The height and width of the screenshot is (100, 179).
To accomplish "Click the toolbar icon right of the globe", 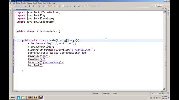I will tap(79, 6).
